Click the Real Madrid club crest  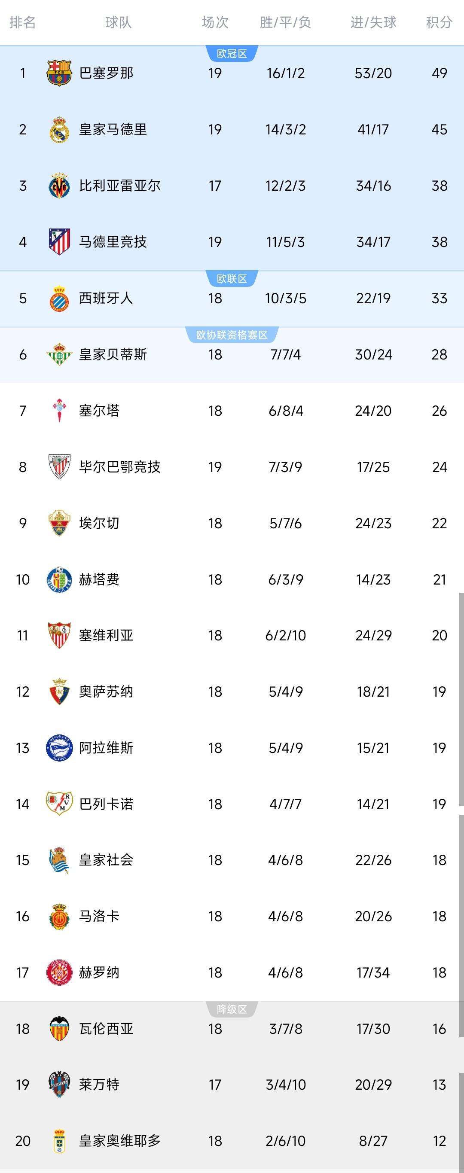[x=59, y=130]
